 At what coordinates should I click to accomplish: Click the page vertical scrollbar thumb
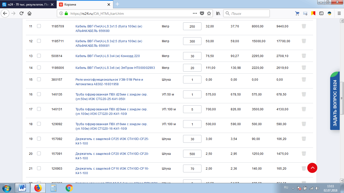pyautogui.click(x=342, y=98)
